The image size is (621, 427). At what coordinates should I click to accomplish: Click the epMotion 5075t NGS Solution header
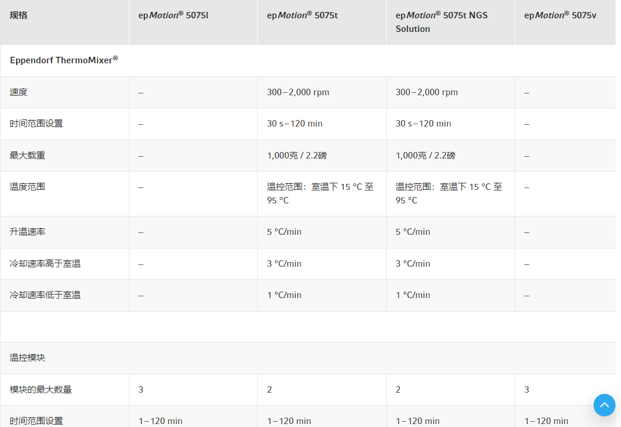[441, 22]
